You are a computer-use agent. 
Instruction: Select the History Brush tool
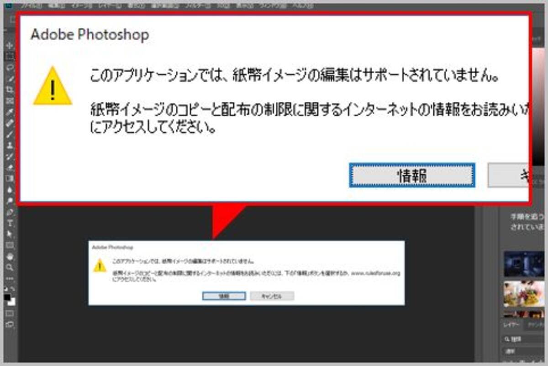point(10,157)
